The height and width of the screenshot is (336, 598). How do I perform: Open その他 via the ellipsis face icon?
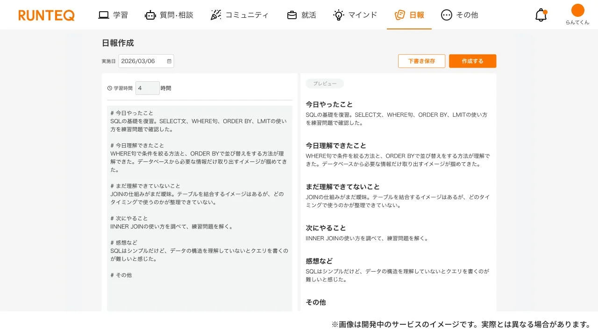447,14
